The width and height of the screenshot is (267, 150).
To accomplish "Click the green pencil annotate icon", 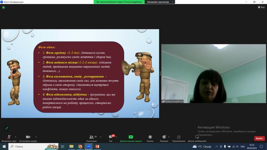I will (7, 128).
